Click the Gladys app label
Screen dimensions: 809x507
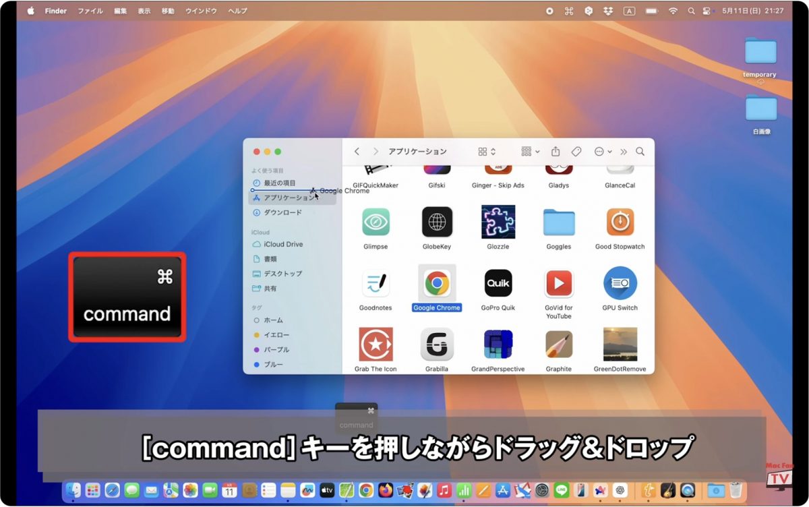click(x=559, y=185)
